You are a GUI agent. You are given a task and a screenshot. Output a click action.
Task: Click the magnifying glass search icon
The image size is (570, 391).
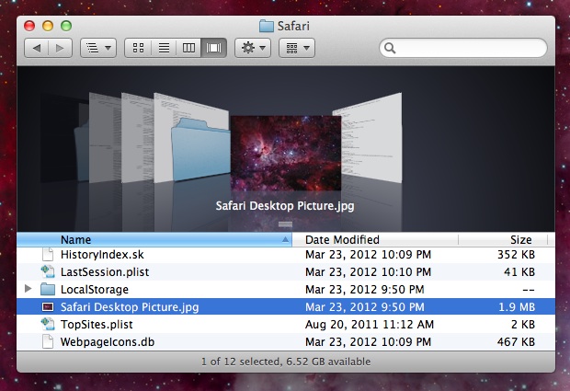click(390, 48)
